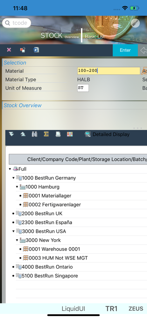Click the Material input field
This screenshot has width=147, height=319.
tap(108, 71)
